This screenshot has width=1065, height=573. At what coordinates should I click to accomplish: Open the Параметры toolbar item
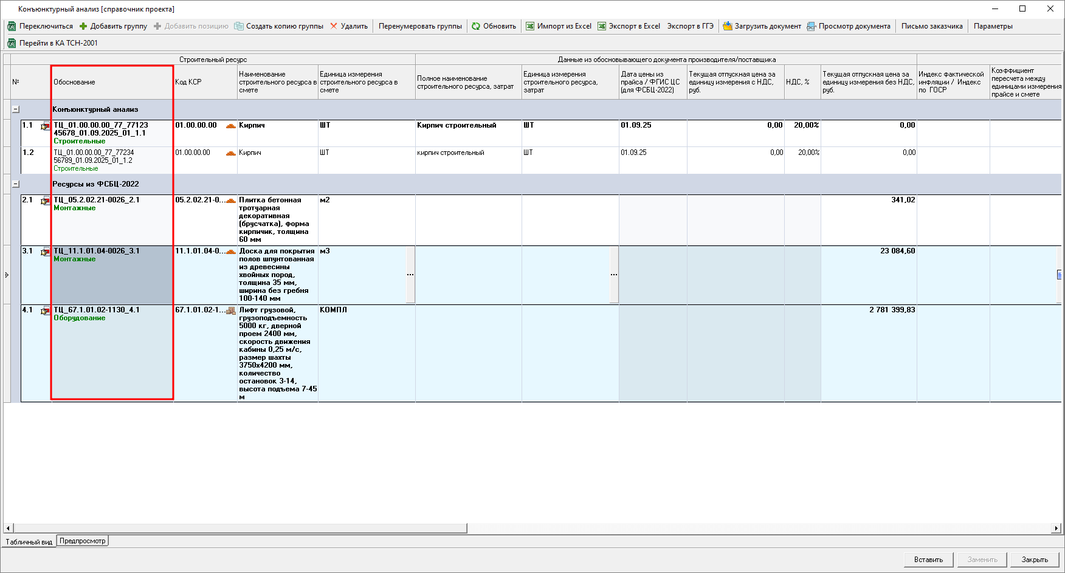pyautogui.click(x=993, y=26)
